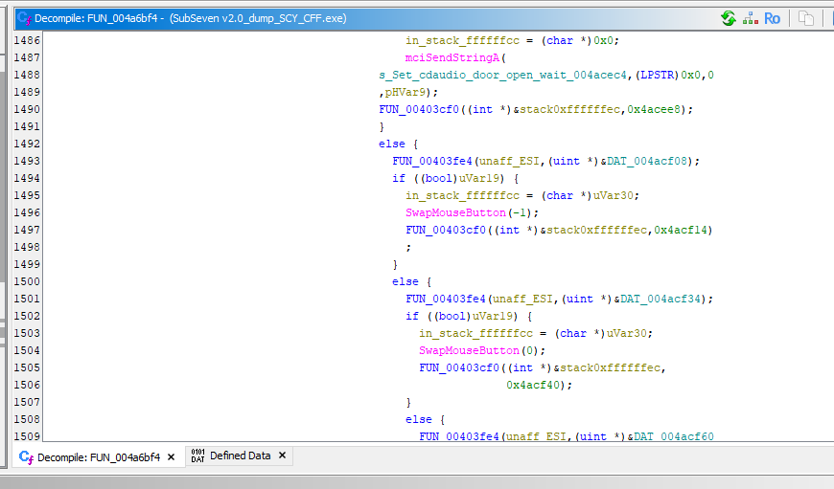
Task: Click the copy icon in decompiler toolbar
Action: click(x=807, y=18)
